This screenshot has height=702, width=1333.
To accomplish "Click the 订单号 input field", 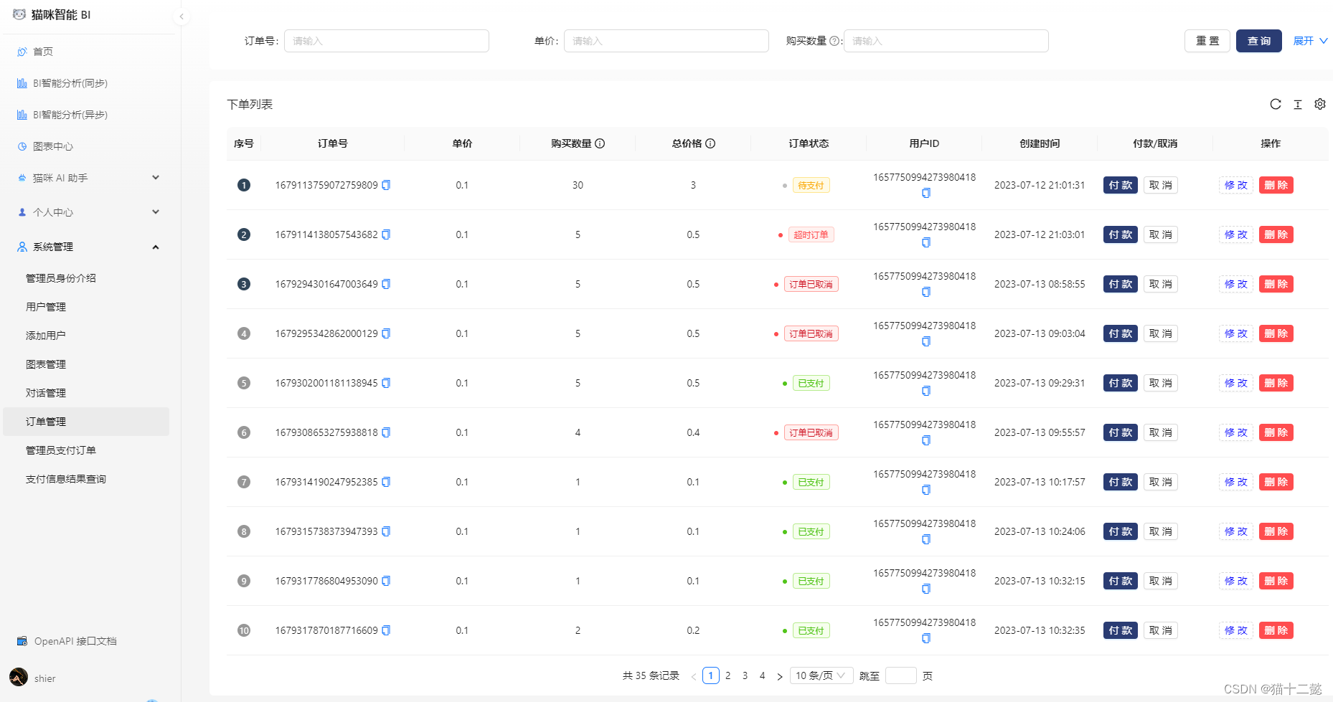I will (x=387, y=41).
